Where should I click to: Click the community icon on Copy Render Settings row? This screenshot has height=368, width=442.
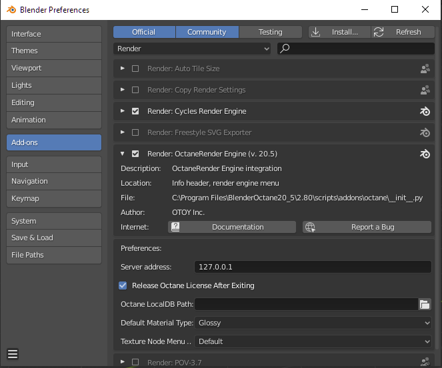[x=425, y=90]
